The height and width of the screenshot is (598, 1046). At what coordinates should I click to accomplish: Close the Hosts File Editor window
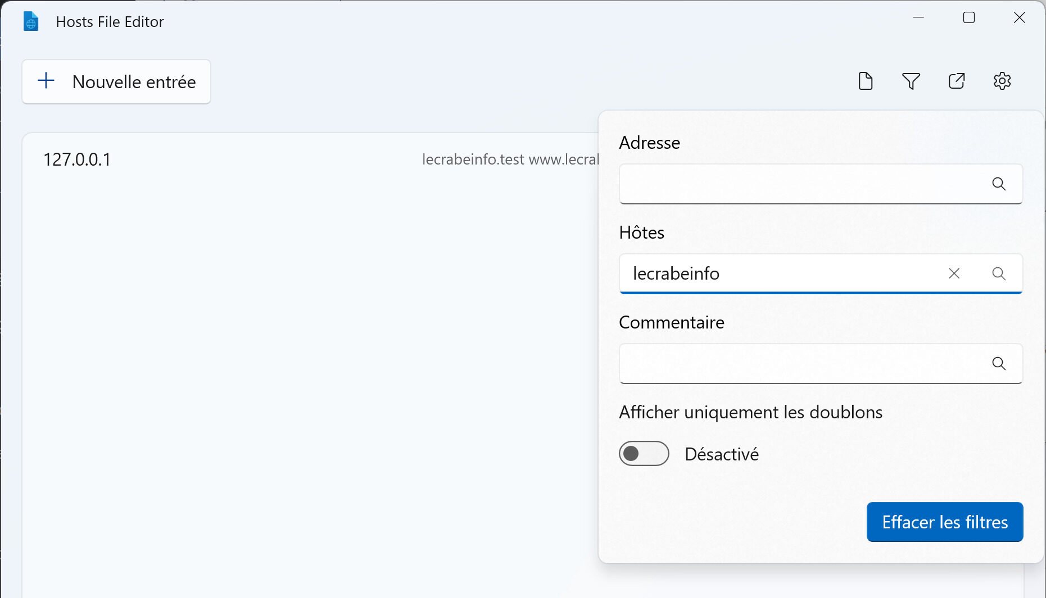1020,18
